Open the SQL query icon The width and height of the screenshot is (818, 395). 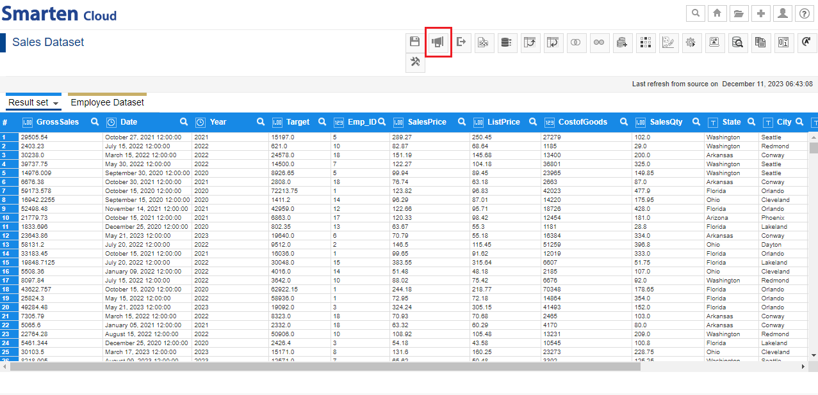(484, 42)
